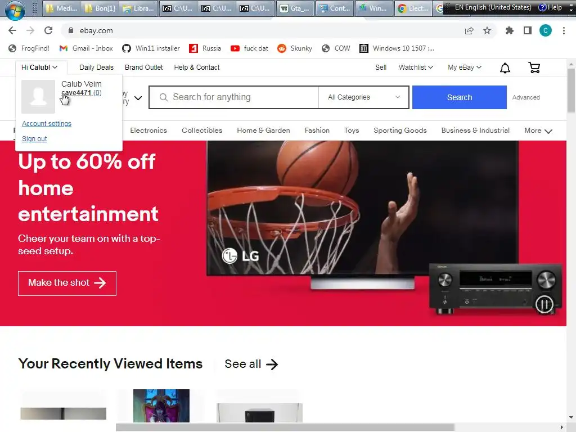
Task: Browse the Sporting Goods category
Action: pos(400,130)
